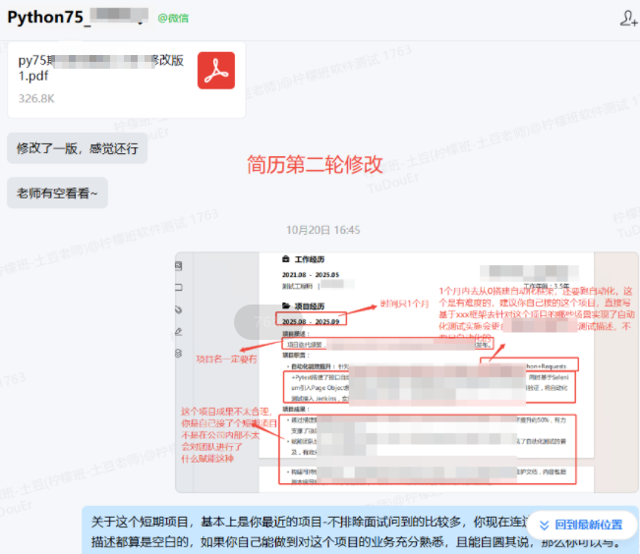
Task: Click the pen edit icon in resume sidebar
Action: 179,331
